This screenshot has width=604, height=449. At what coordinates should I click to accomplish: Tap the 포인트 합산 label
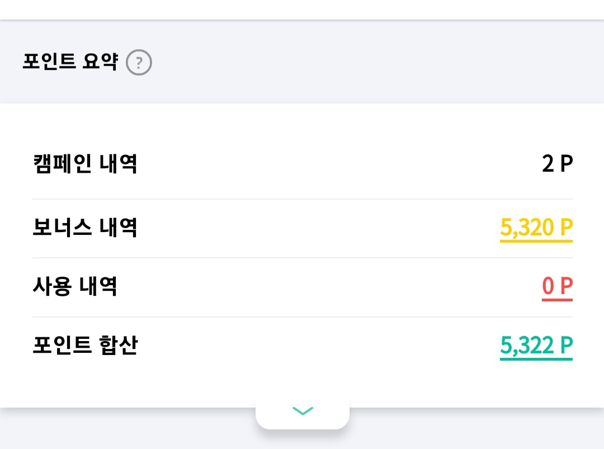(x=85, y=346)
